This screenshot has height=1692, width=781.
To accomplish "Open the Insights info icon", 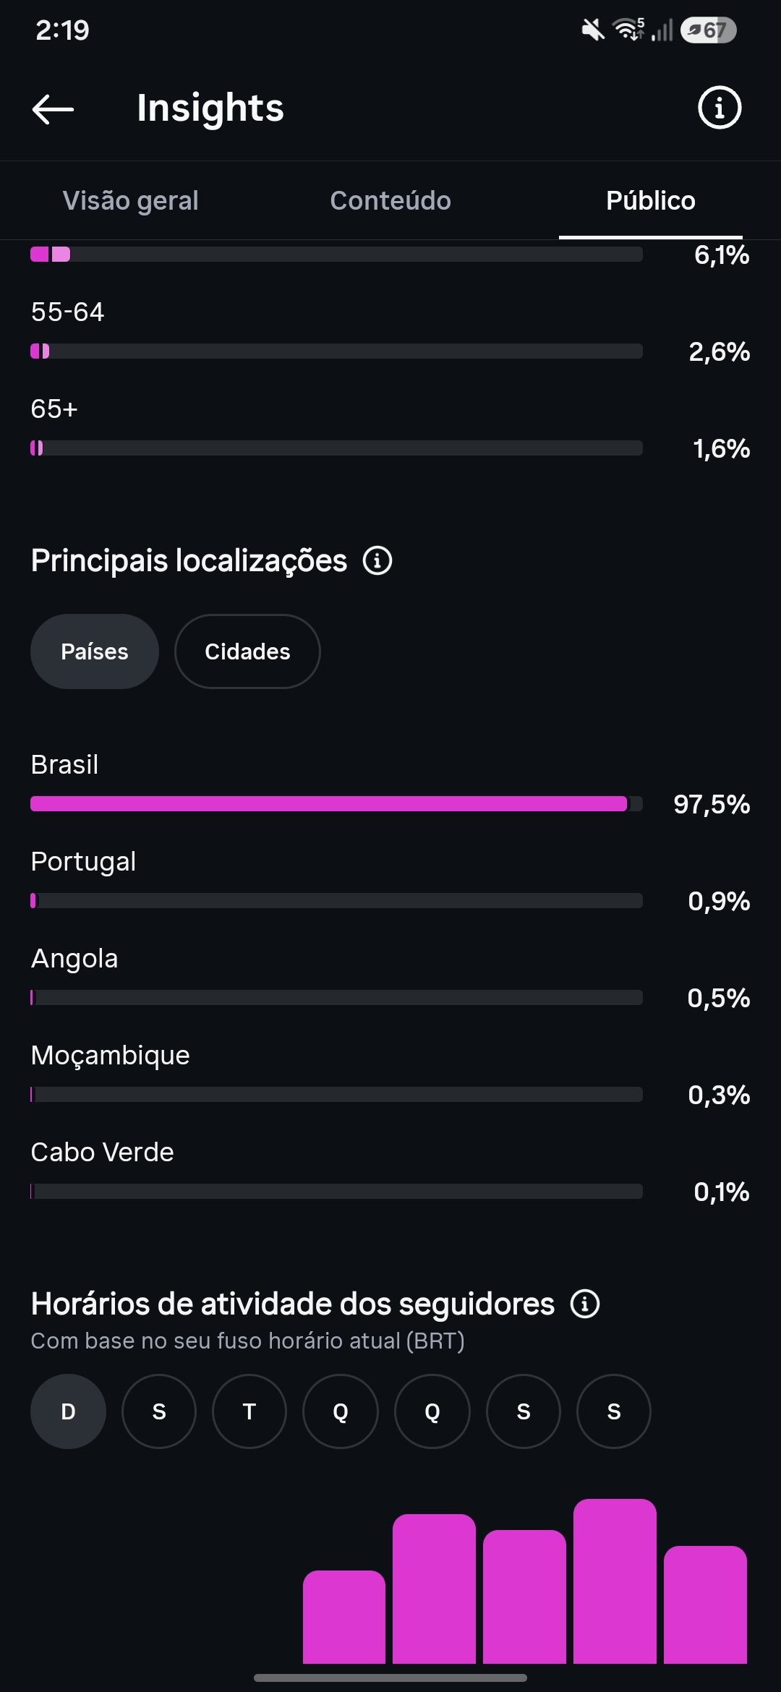I will pos(719,108).
